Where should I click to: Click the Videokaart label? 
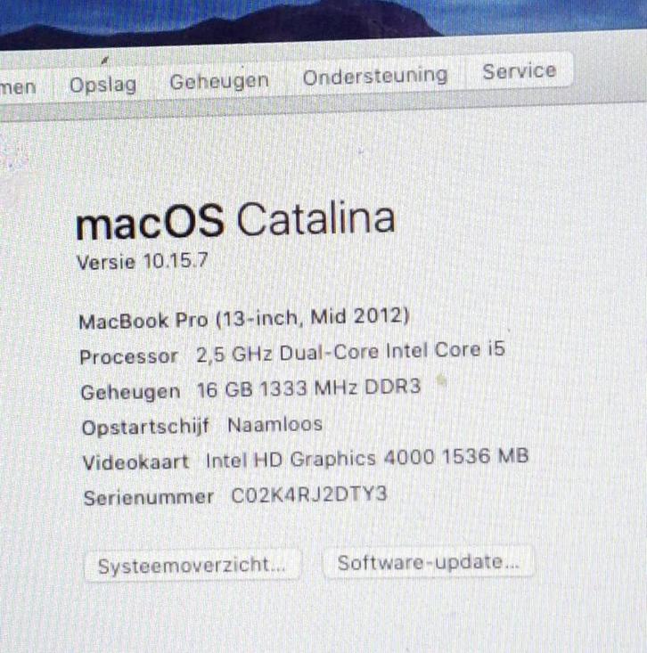tap(135, 462)
